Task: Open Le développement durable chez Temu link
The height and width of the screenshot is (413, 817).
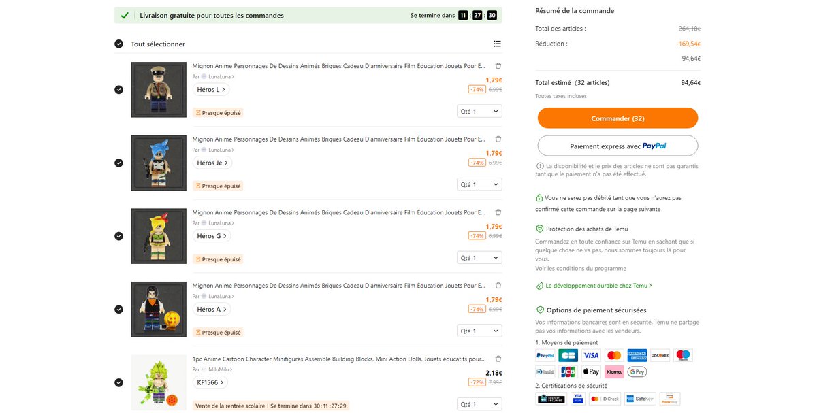Action: 594,286
